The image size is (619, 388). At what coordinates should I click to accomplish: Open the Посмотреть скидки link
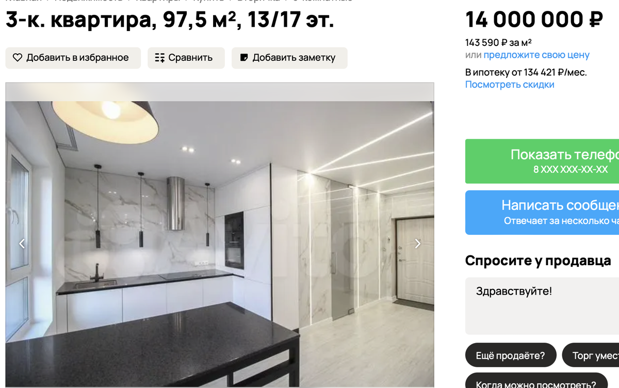pos(510,85)
